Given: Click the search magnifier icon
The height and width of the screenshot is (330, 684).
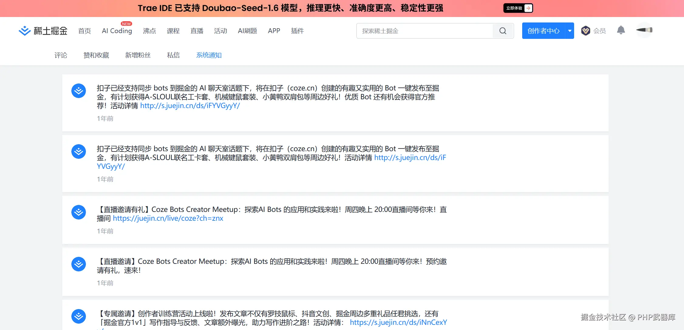Looking at the screenshot, I should [x=502, y=31].
